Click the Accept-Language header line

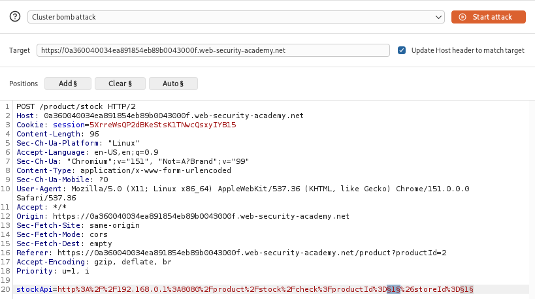88,152
